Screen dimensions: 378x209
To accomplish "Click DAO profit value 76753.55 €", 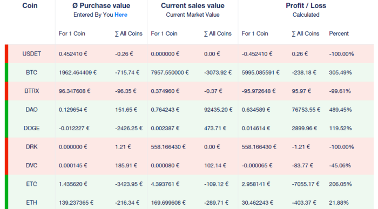I will click(x=306, y=110).
